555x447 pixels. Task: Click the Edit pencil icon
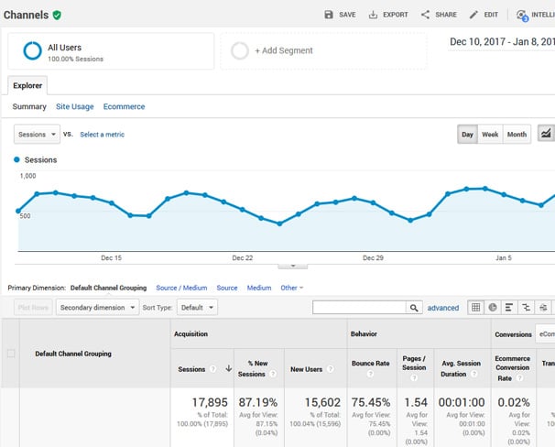473,15
